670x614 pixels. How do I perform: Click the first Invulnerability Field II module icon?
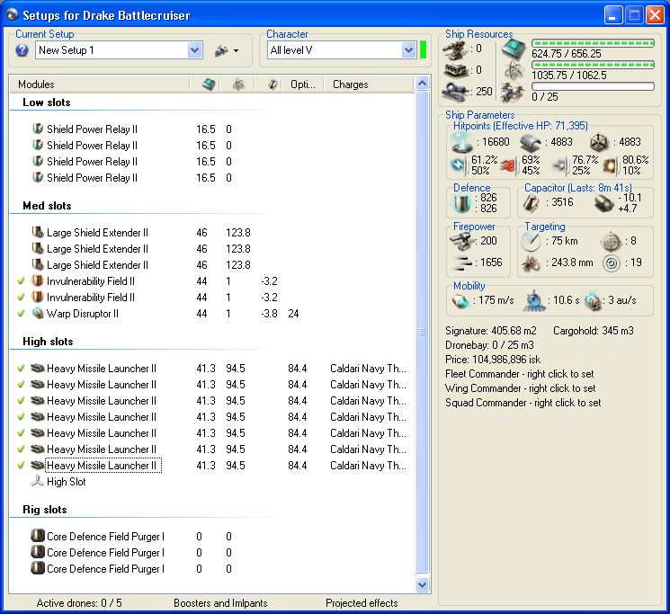pos(38,281)
